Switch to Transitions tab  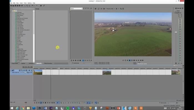pyautogui.click(x=31, y=63)
